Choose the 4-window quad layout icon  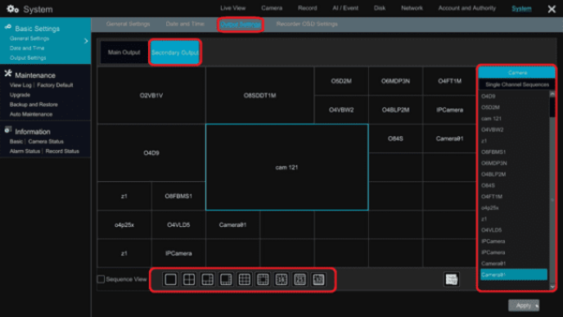(189, 279)
